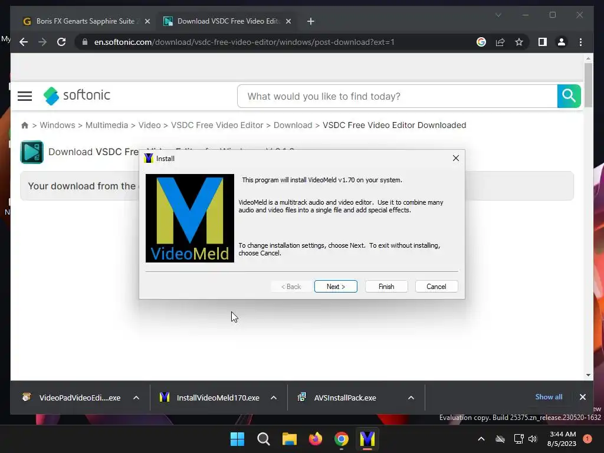Open VSDC Free Video Editor breadcrumb link
604x453 pixels.
click(217, 125)
